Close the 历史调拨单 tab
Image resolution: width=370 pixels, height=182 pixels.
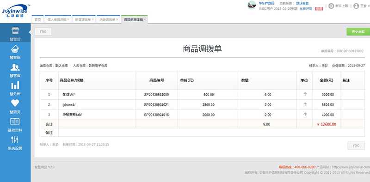coord(117,19)
